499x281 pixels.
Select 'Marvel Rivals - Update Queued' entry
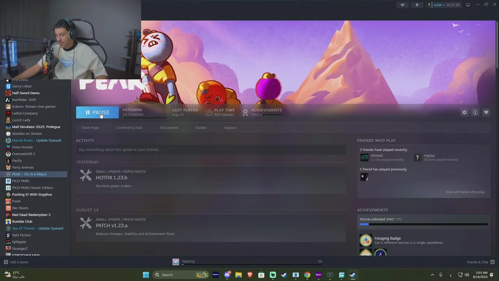click(x=37, y=140)
